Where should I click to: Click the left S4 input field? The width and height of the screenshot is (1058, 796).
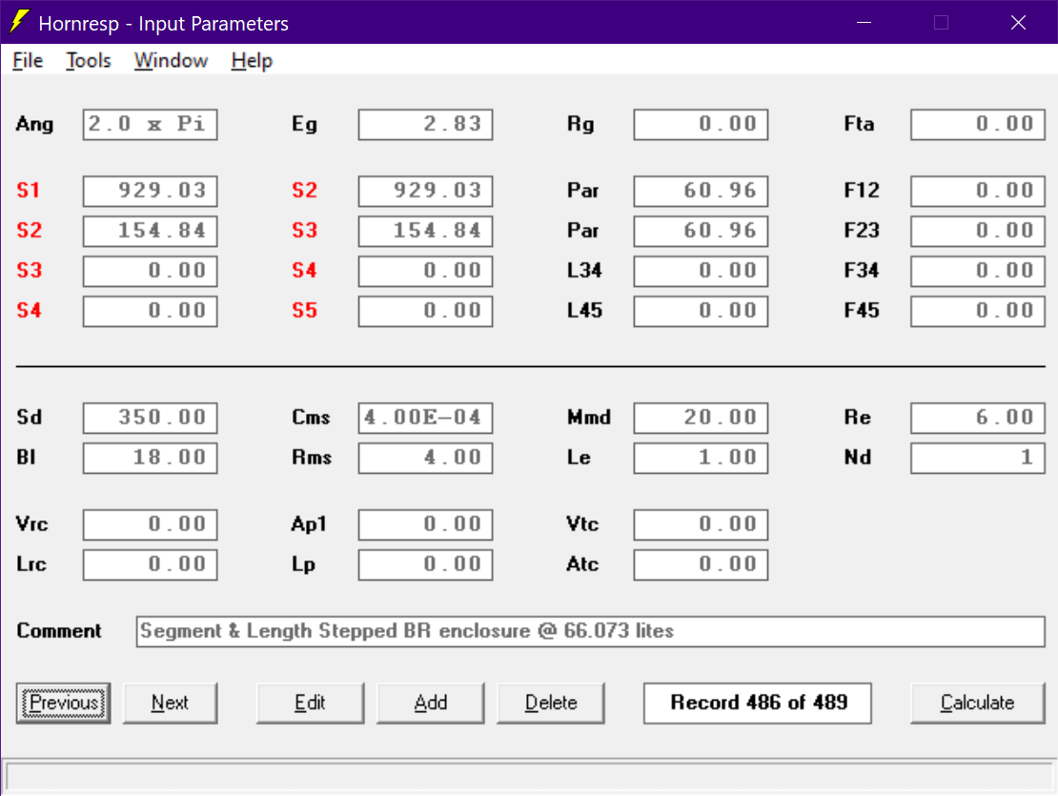point(151,311)
